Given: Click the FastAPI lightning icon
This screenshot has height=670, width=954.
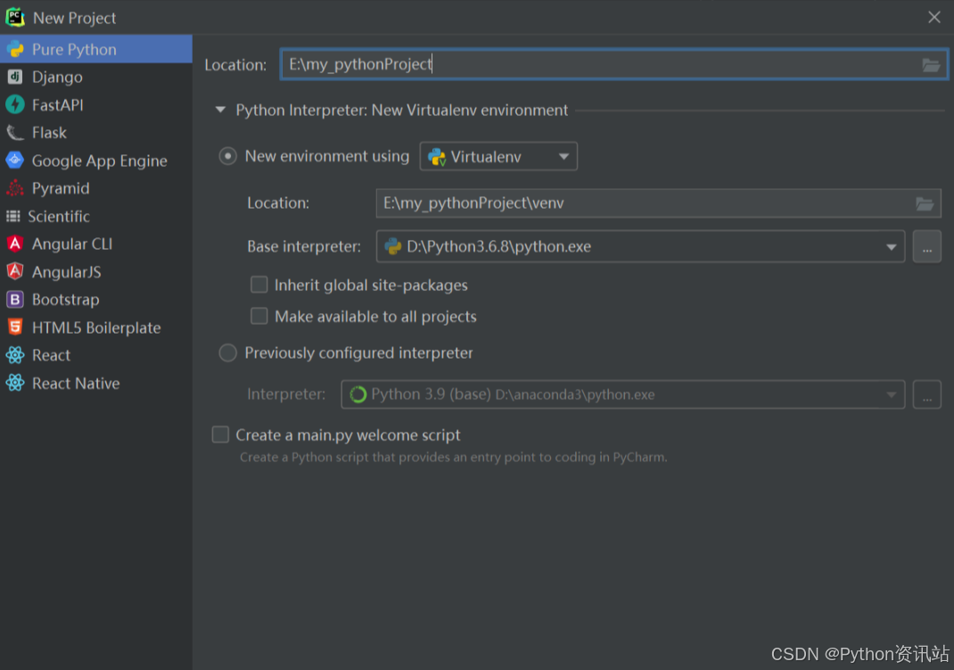Looking at the screenshot, I should 15,104.
